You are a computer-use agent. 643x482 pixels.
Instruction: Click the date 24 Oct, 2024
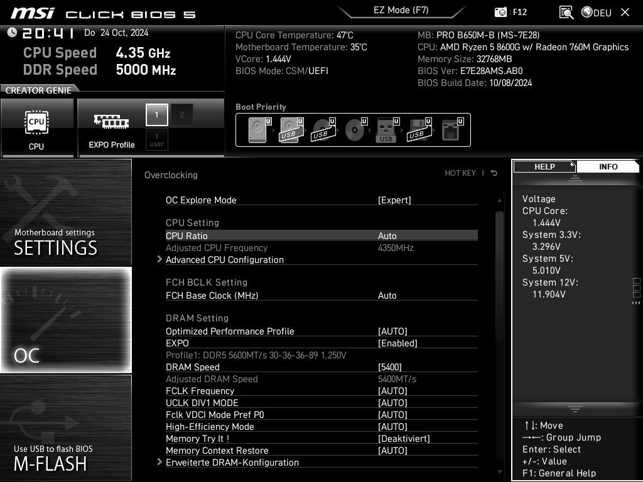point(124,33)
